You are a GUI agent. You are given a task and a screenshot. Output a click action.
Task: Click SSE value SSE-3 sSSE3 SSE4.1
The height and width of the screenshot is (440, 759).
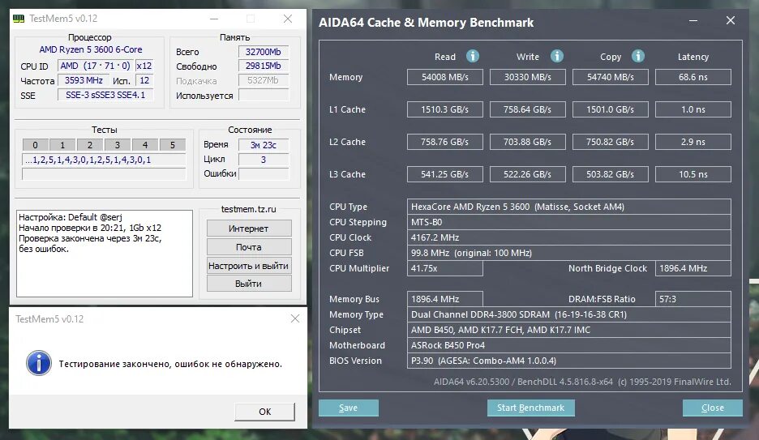[x=105, y=95]
